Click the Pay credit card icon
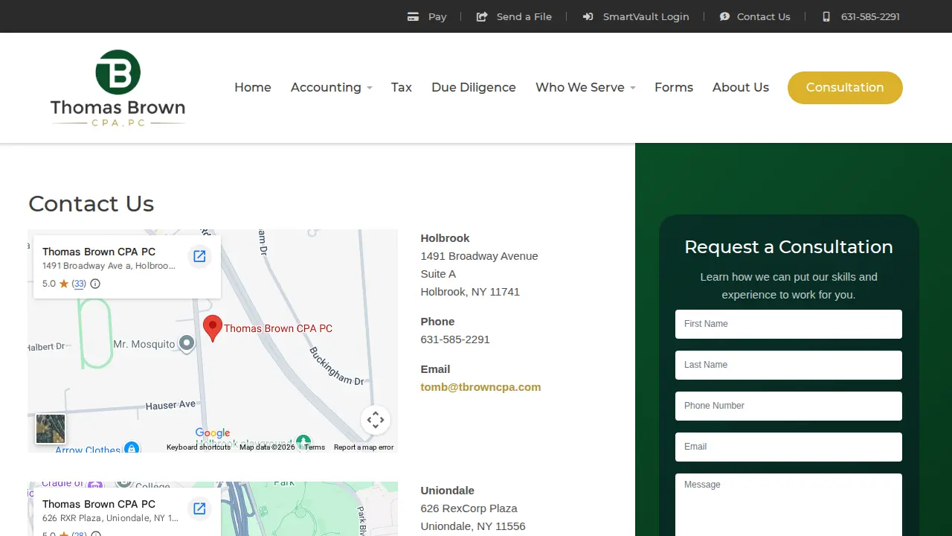 pos(413,16)
